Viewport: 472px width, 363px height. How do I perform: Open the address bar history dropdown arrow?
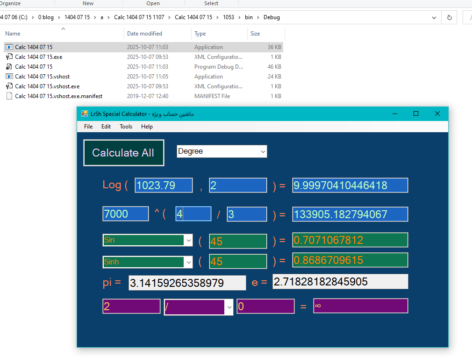(x=435, y=17)
